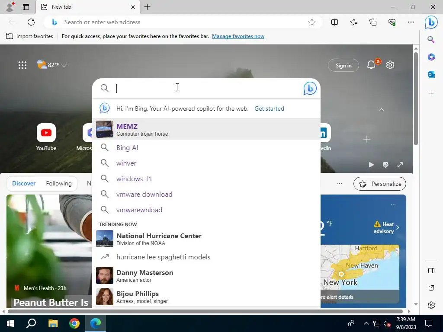Click the Sign in button
443x332 pixels.
[x=343, y=66]
